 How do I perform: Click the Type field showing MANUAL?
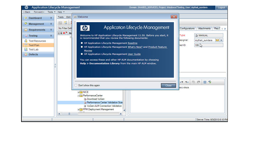coord(209,35)
